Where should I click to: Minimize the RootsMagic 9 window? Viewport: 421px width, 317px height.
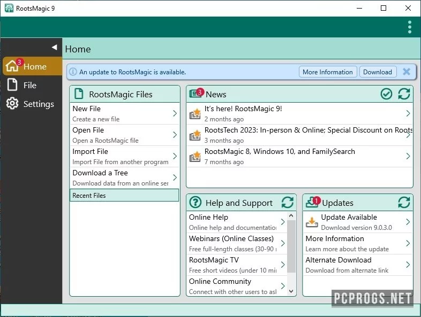click(359, 8)
